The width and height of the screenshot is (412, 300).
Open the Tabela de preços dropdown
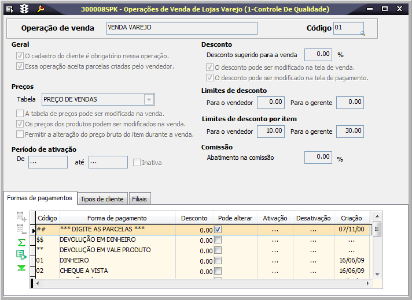(x=149, y=99)
